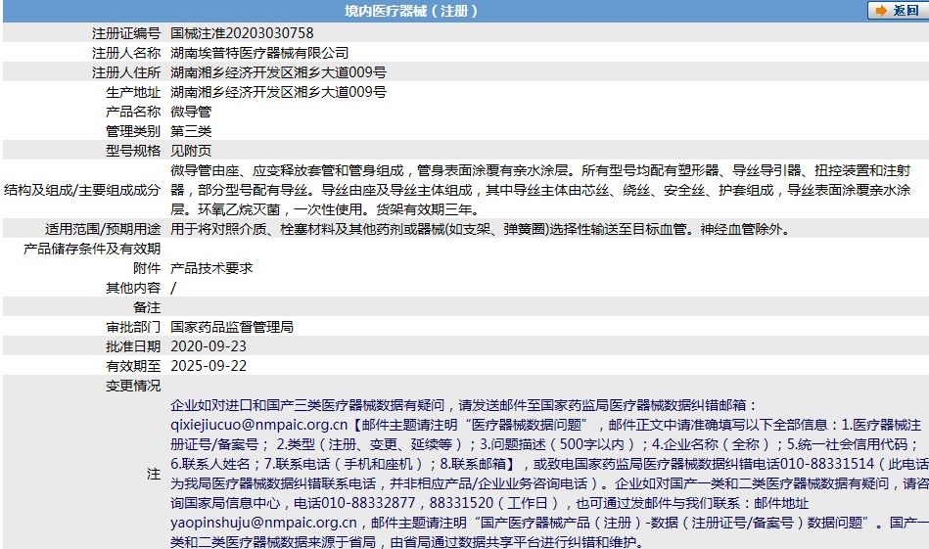Click the 生产地址 label
Screen dimensions: 929x549
[x=133, y=92]
